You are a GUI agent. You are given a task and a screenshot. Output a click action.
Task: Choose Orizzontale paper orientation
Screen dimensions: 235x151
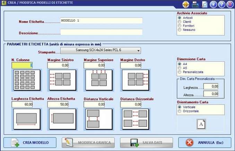tap(180, 111)
